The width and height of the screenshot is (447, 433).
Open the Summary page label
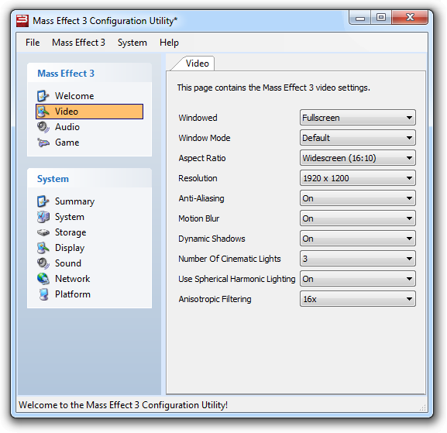pos(74,201)
